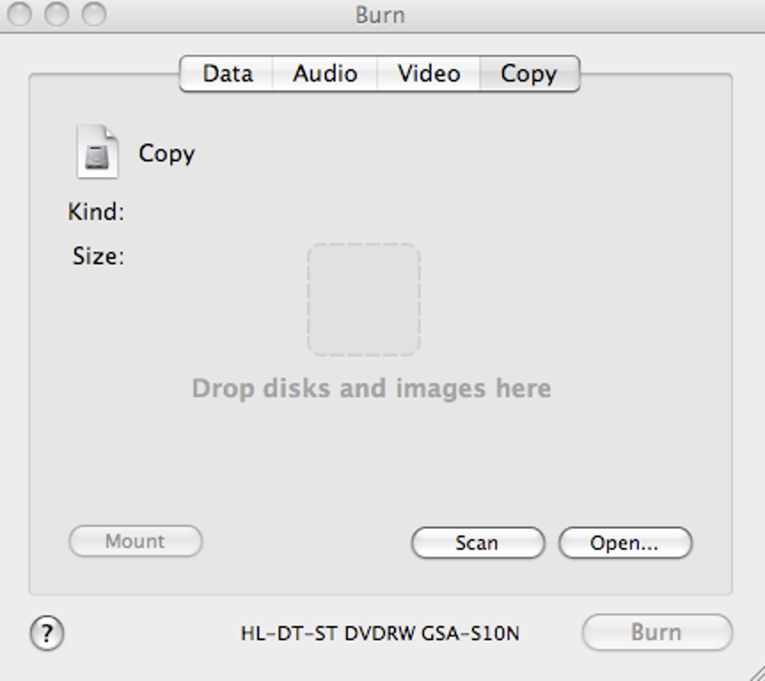Click the HL-DT-ST DVDRW drive label
This screenshot has height=681, width=765.
click(379, 634)
